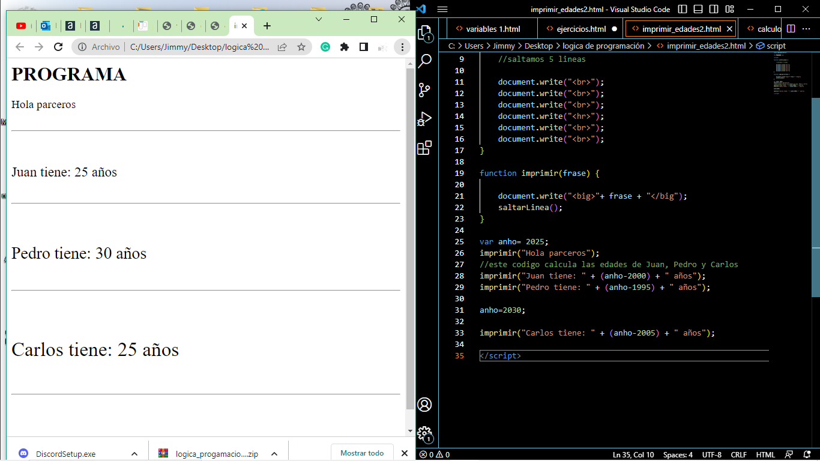
Task: Click the split editor right icon
Action: pos(791,29)
